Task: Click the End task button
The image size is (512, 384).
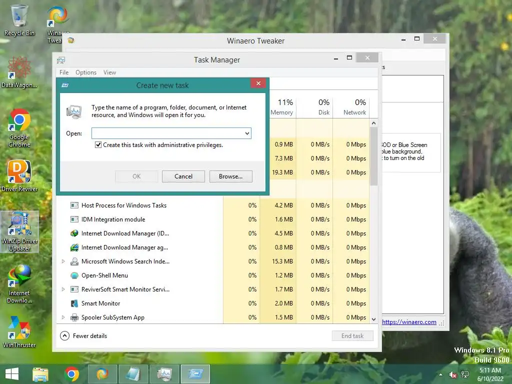Action: tap(352, 335)
